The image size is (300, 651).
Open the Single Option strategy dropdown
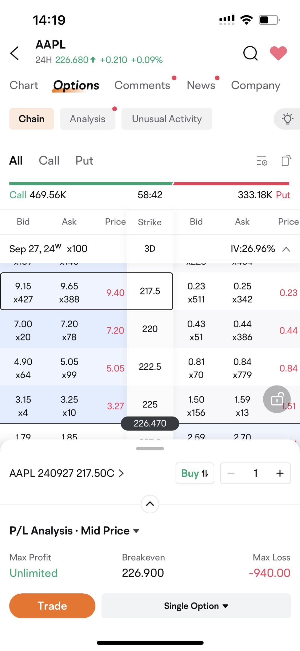pos(196,606)
